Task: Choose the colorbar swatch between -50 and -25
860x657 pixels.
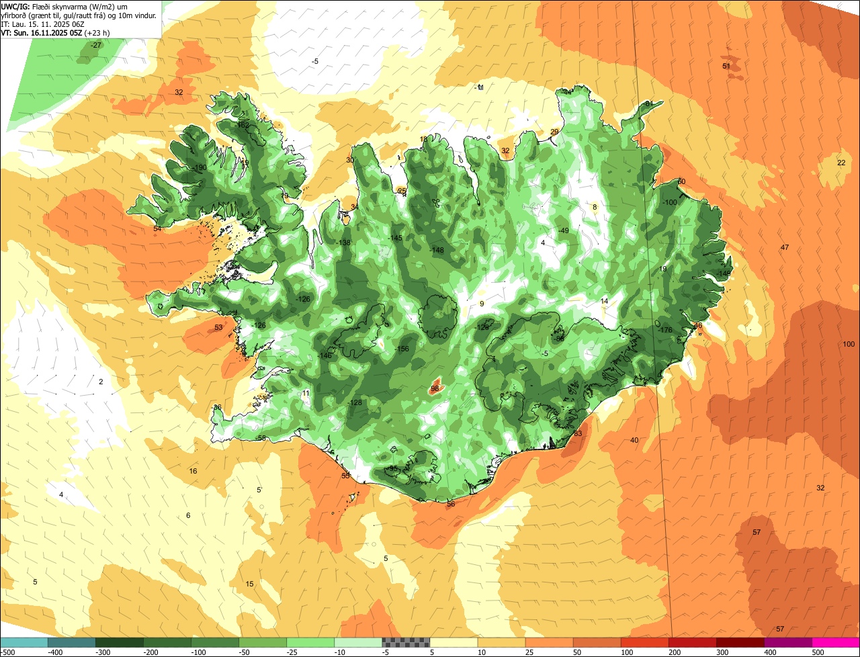Action: coord(263,642)
